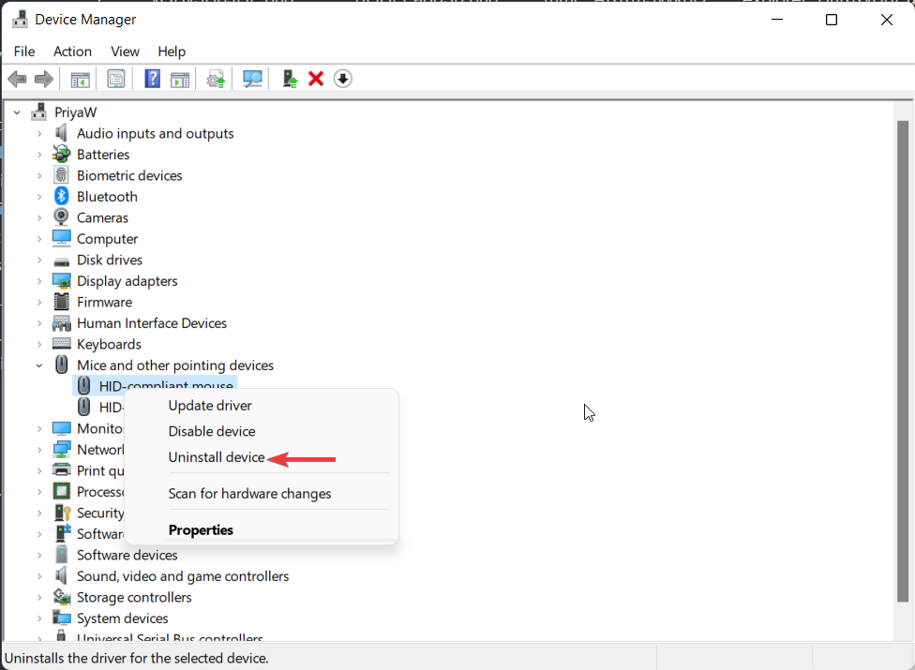Click the Audio inputs and outputs speaker icon
This screenshot has height=670, width=915.
61,133
